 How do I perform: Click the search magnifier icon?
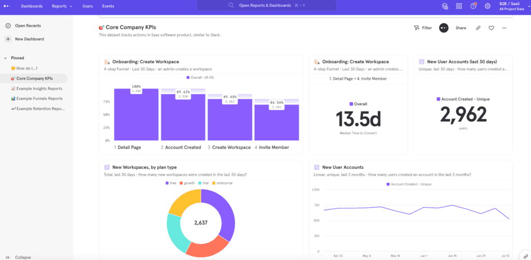pyautogui.click(x=231, y=5)
